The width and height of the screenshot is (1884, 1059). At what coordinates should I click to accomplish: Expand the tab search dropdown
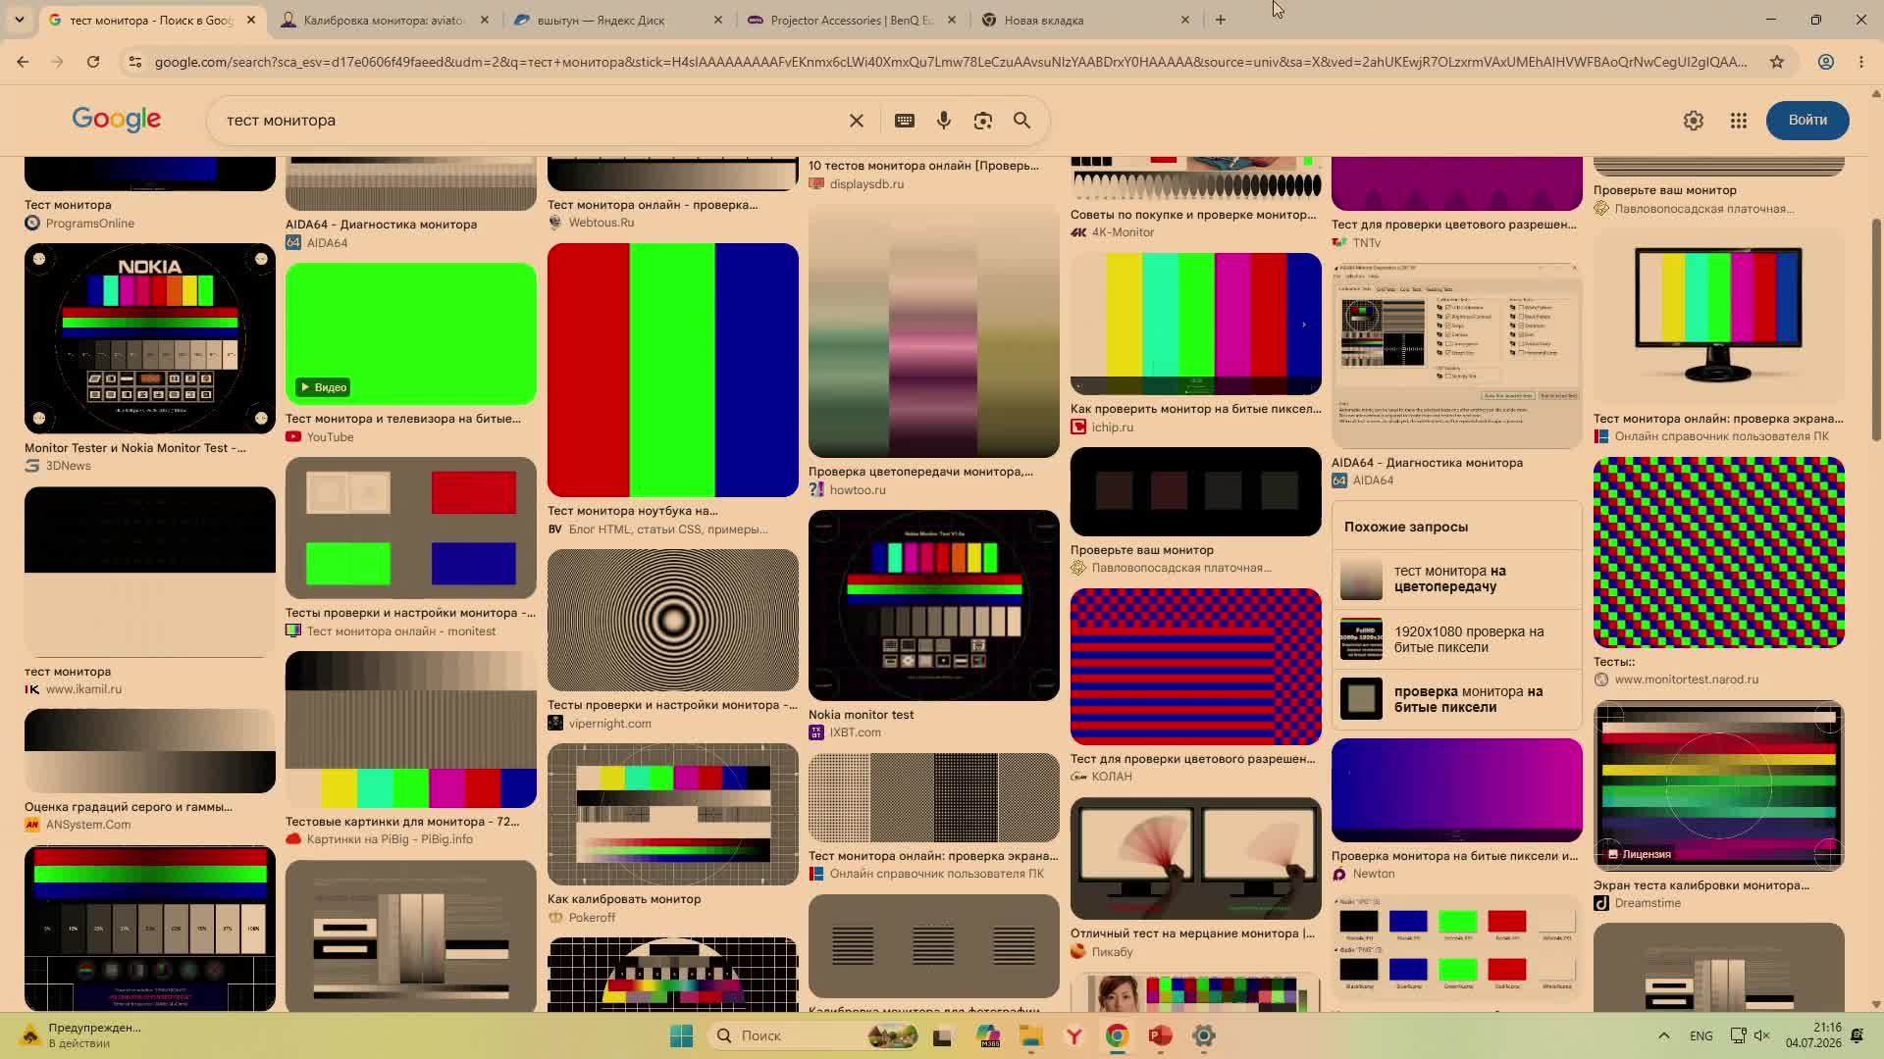click(x=19, y=20)
